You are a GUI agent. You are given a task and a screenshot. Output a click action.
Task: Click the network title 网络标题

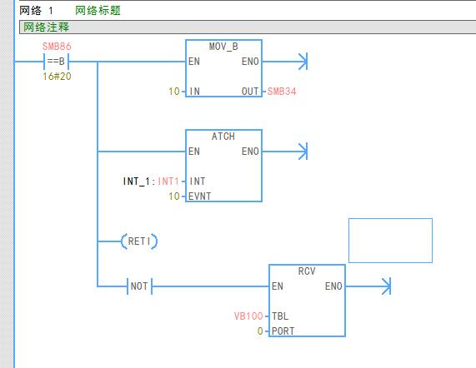(98, 11)
